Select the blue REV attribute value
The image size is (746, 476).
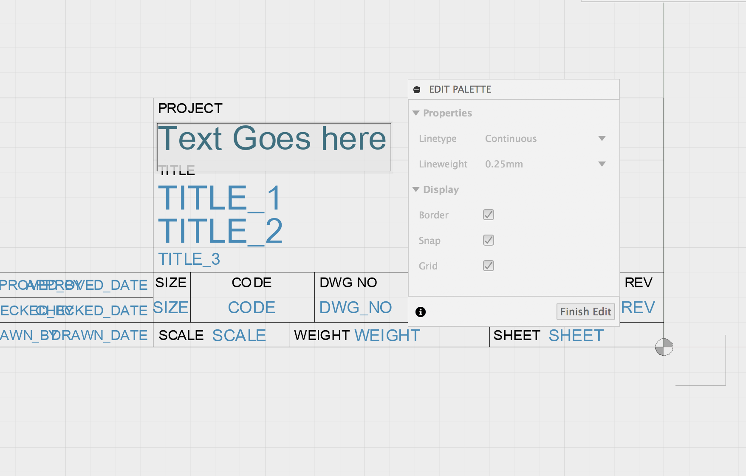[638, 308]
